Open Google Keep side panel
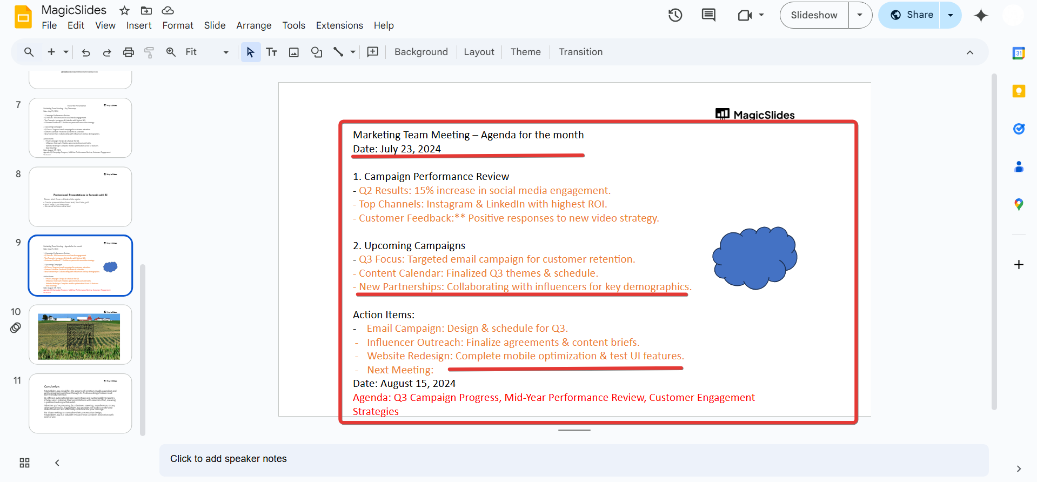 tap(1019, 91)
